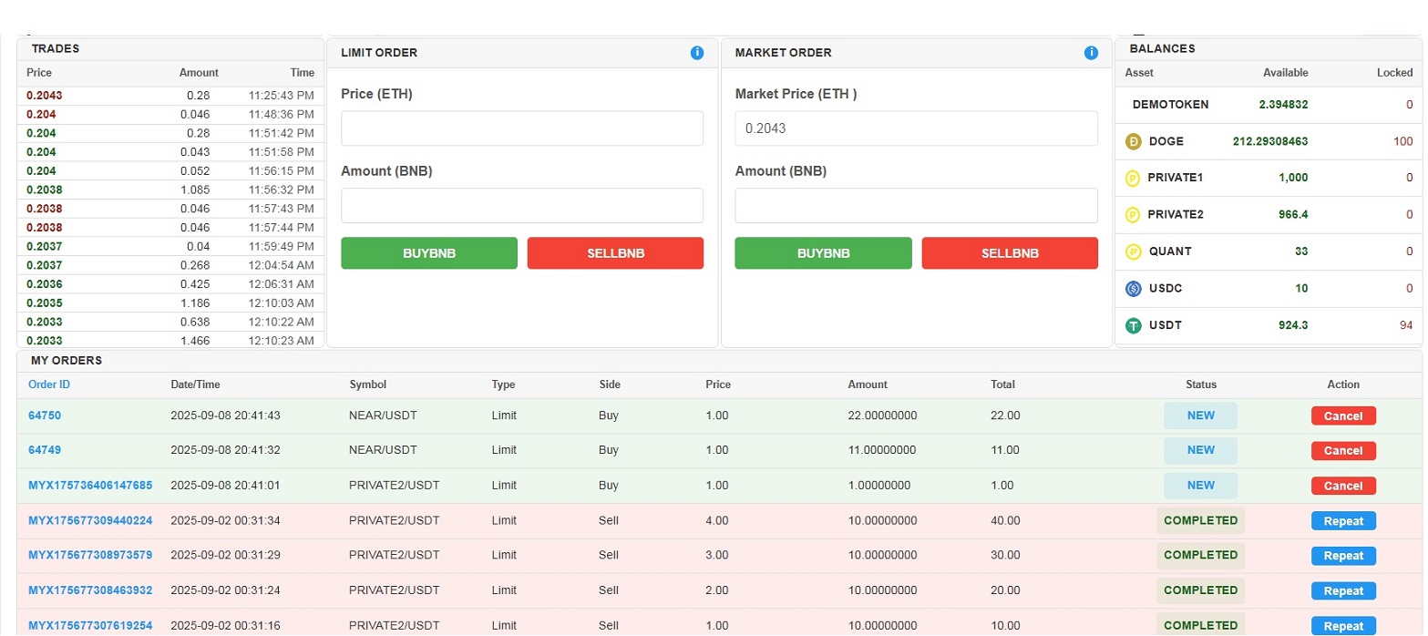Click the Market Order info icon
This screenshot has height=636, width=1428.
click(1091, 53)
